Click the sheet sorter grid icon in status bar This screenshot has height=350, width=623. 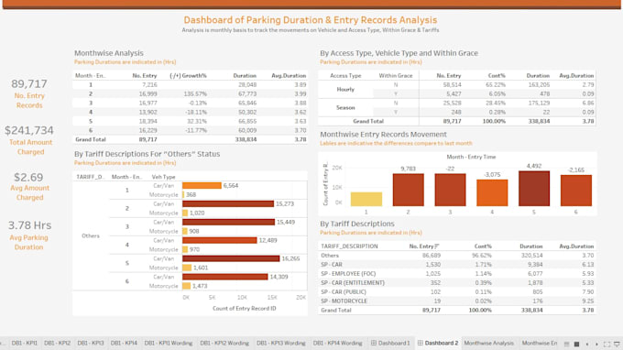coord(567,344)
